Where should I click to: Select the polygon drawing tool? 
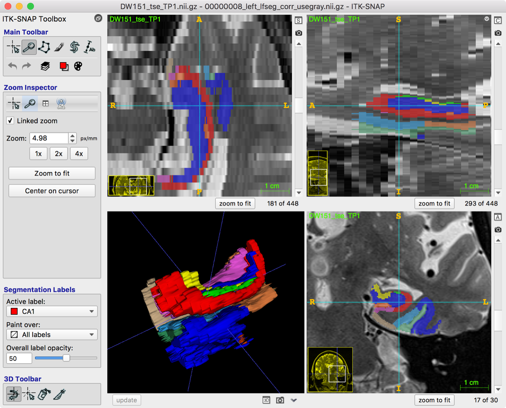[x=44, y=47]
